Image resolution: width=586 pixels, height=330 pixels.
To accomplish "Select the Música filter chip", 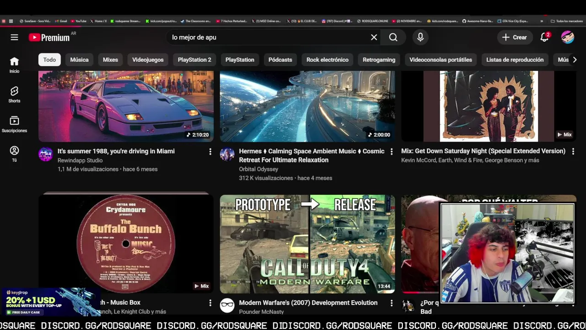I will (79, 60).
